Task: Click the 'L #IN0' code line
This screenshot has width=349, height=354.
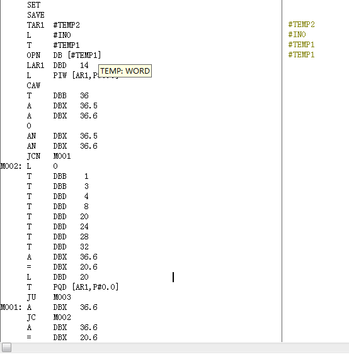Action: (49, 35)
